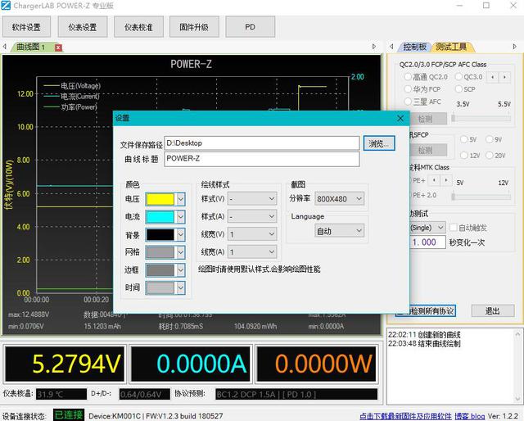Click right arrow beside 测试工具 tab
524x421 pixels.
tap(514, 47)
